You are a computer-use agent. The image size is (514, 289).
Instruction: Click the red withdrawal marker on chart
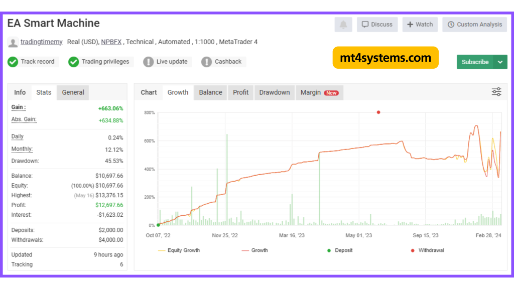378,112
